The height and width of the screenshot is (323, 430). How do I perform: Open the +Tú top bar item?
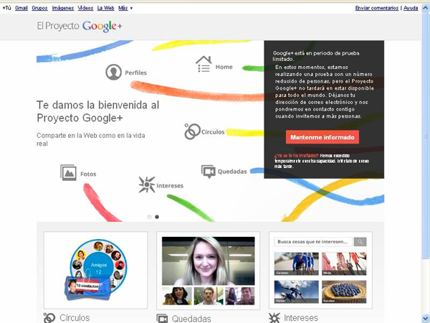pyautogui.click(x=6, y=8)
